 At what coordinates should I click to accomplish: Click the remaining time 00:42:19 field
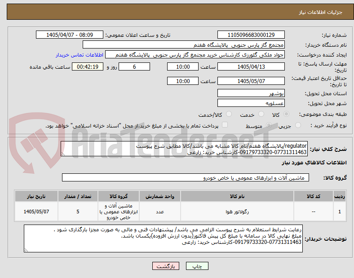pyautogui.click(x=88, y=66)
